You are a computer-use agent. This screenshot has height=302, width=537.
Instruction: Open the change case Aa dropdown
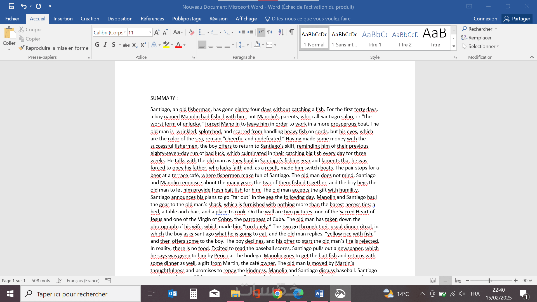(178, 32)
